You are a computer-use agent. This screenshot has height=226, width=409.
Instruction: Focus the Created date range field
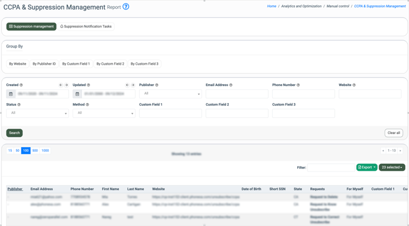click(42, 94)
